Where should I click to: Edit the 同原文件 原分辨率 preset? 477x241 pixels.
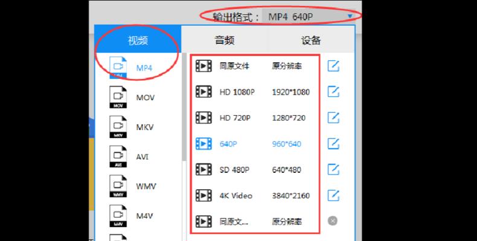(333, 66)
